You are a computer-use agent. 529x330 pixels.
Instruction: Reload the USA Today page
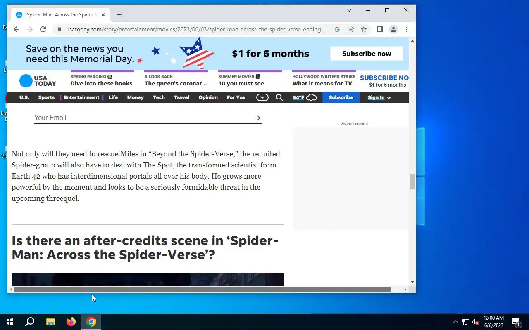pos(43,29)
